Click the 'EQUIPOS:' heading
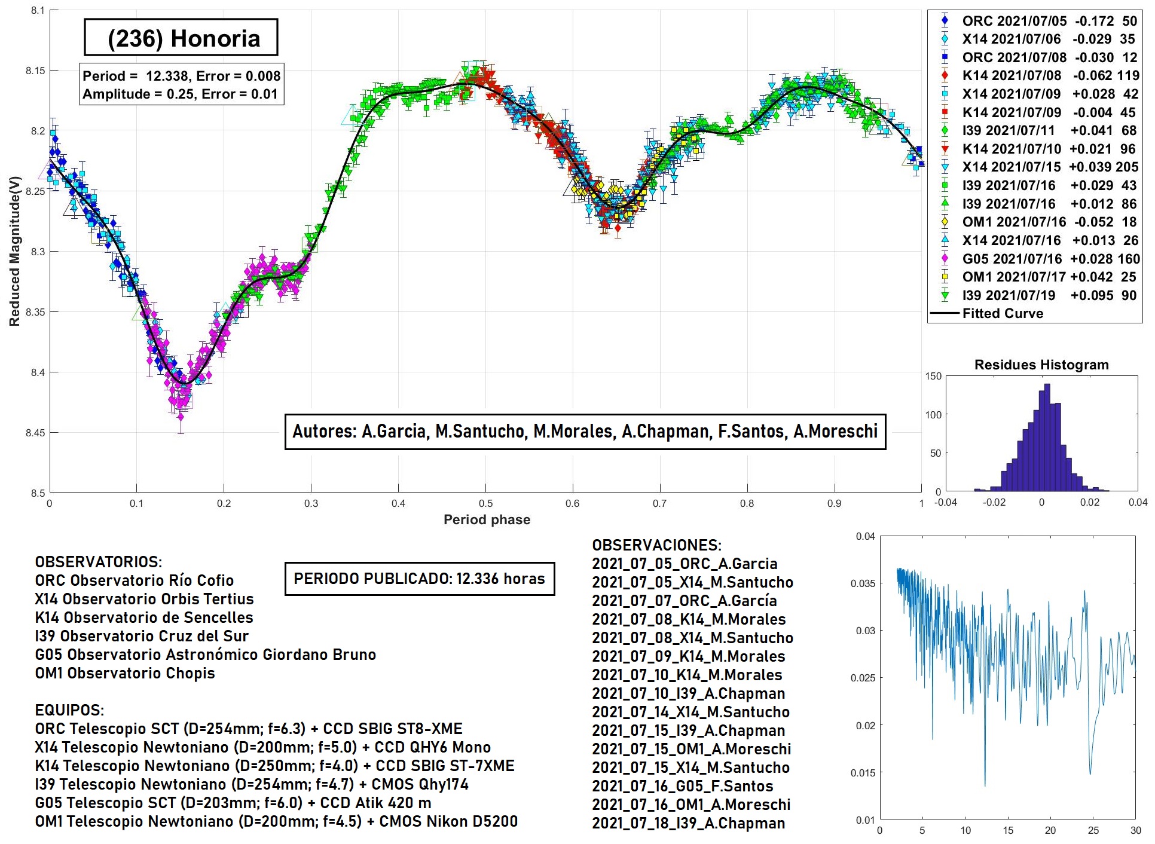 [x=69, y=710]
